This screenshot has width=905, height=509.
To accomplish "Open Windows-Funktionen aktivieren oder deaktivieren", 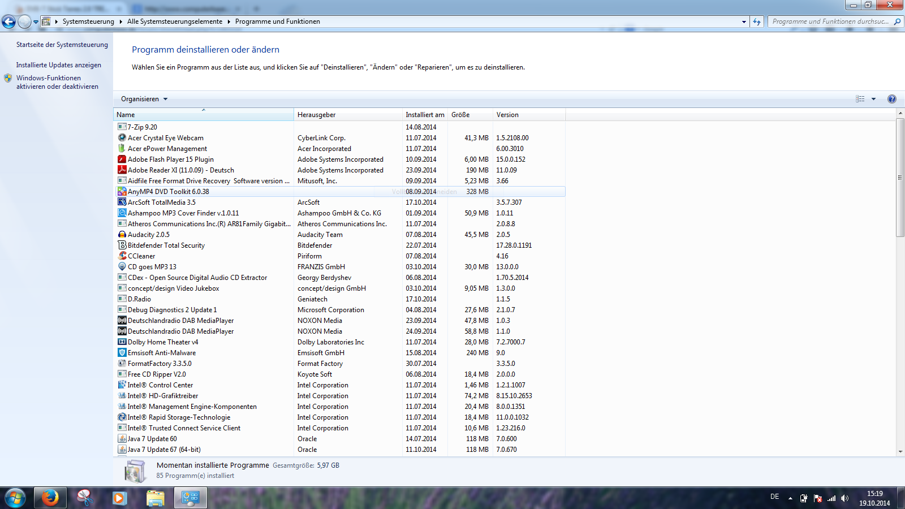I will tap(57, 83).
